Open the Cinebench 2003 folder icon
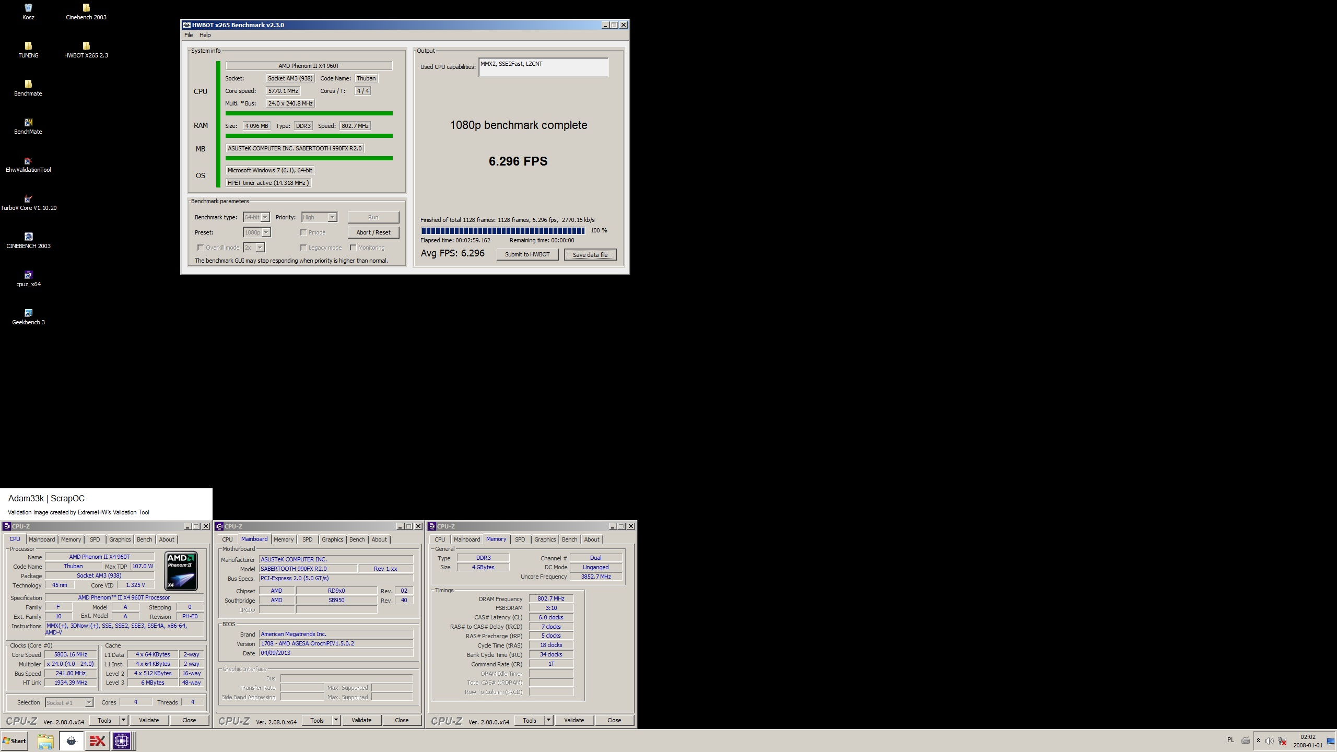 (x=86, y=12)
